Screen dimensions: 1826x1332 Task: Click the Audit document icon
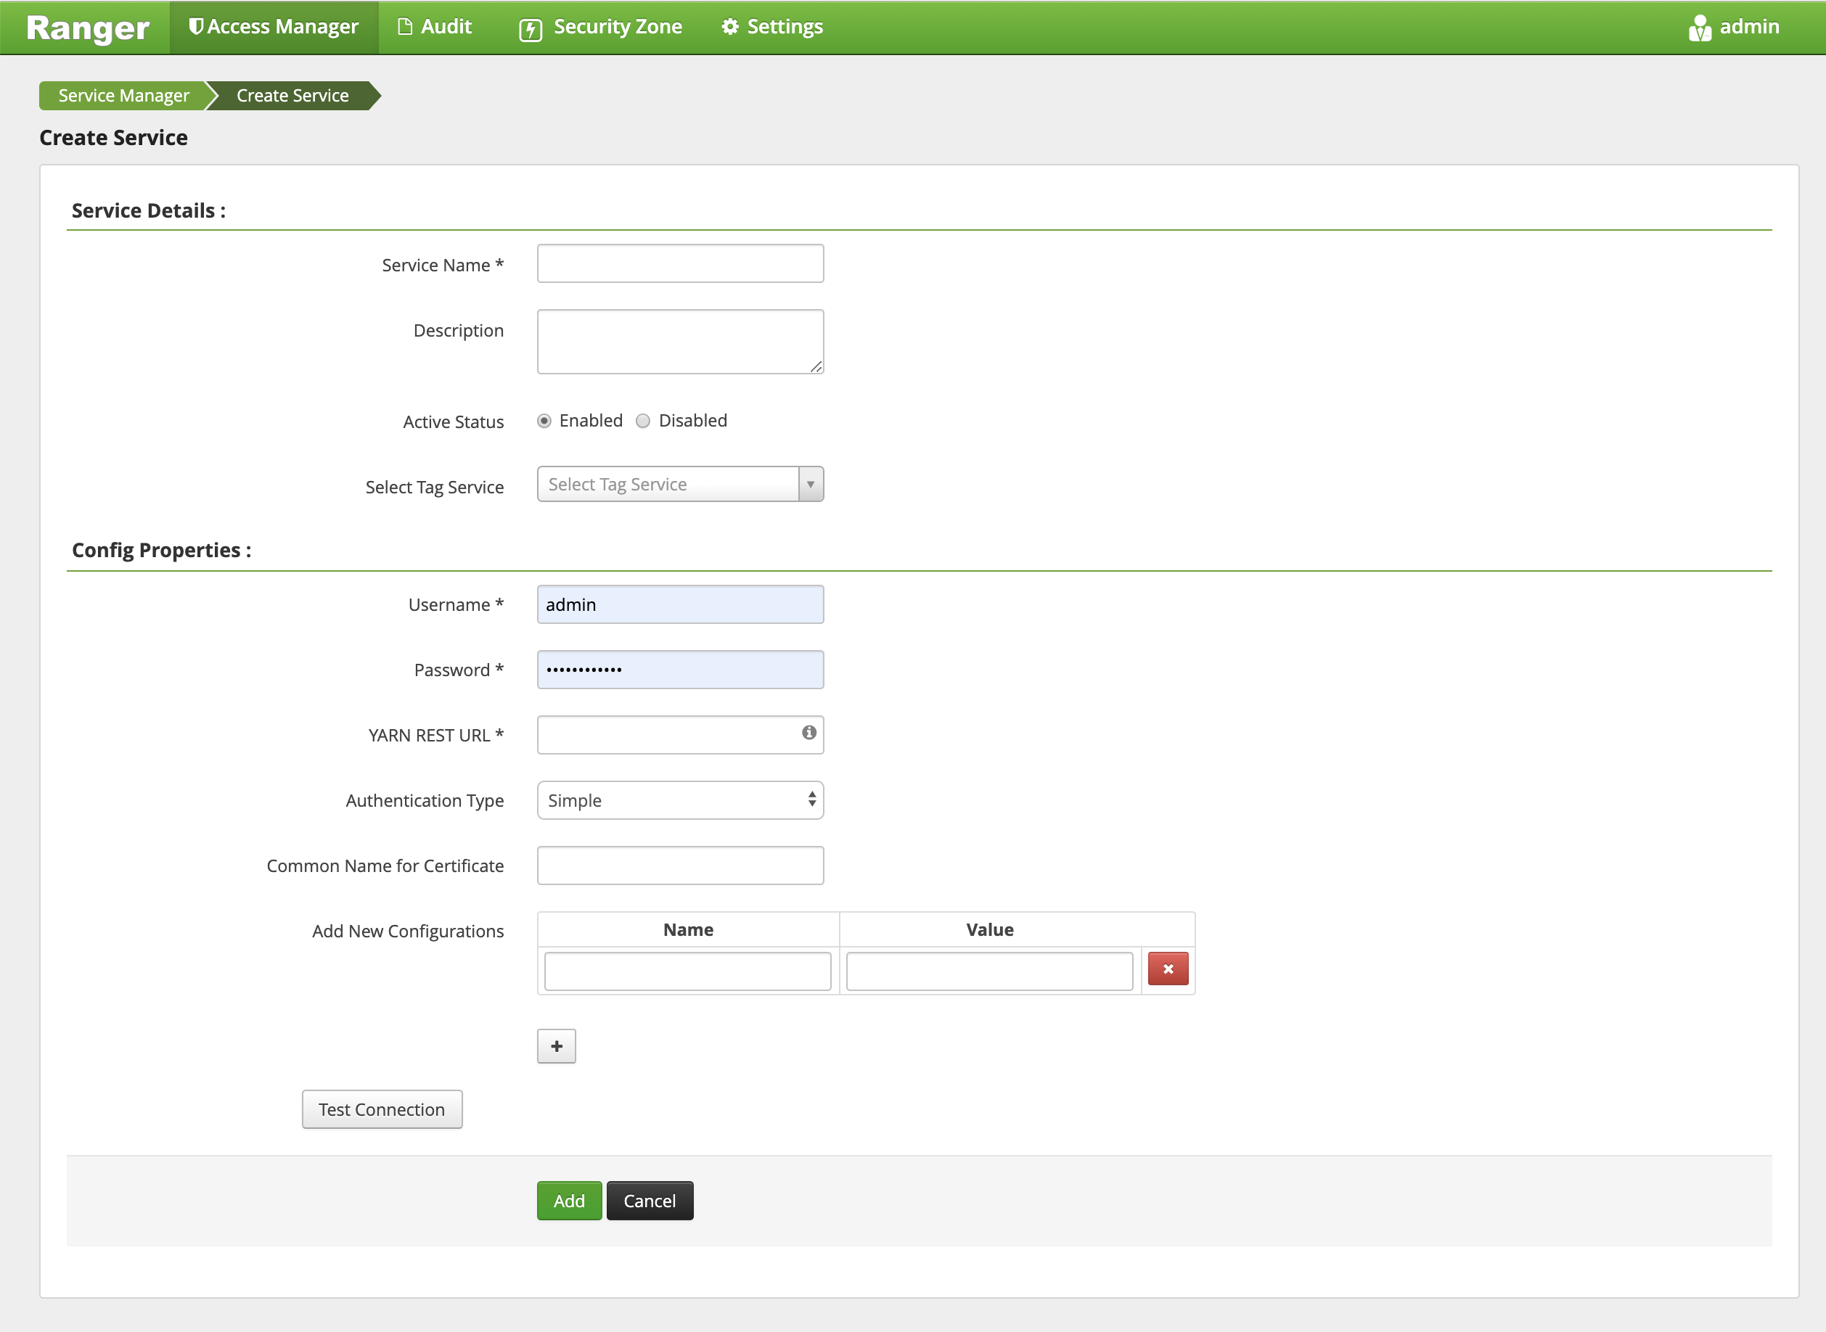(404, 27)
